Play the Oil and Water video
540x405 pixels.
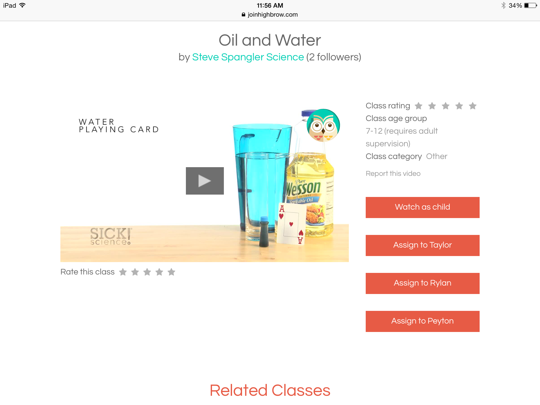pyautogui.click(x=205, y=181)
